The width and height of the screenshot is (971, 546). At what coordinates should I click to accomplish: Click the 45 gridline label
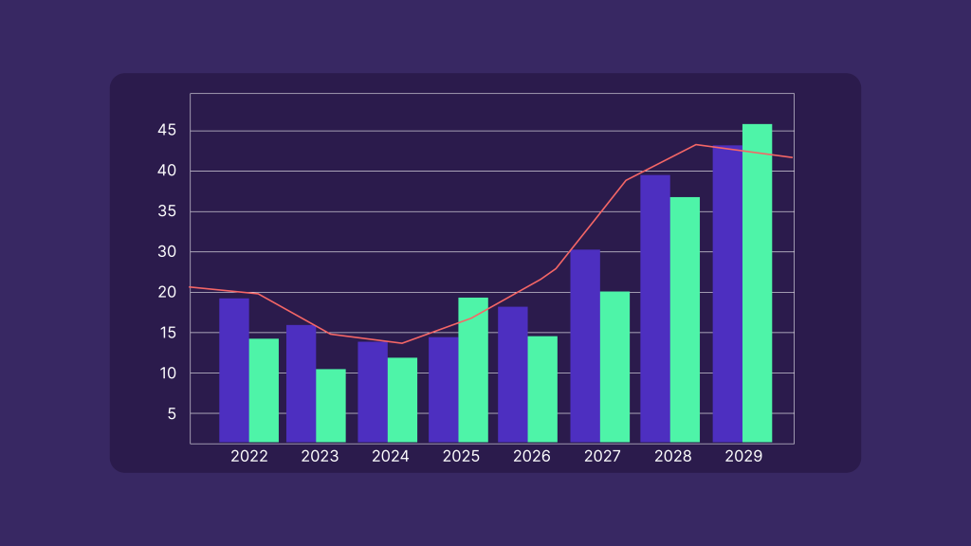pos(166,128)
